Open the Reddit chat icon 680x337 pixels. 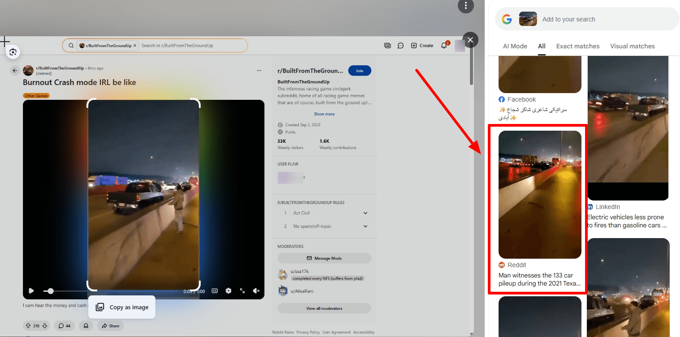[401, 45]
